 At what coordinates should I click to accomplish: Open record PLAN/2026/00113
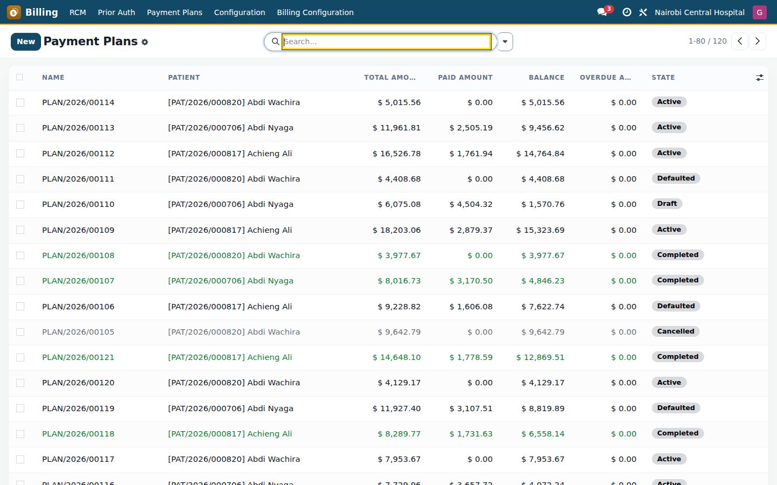tap(78, 128)
